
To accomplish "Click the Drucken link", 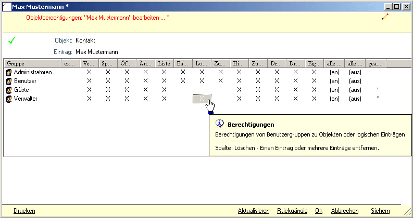I will click(24, 211).
